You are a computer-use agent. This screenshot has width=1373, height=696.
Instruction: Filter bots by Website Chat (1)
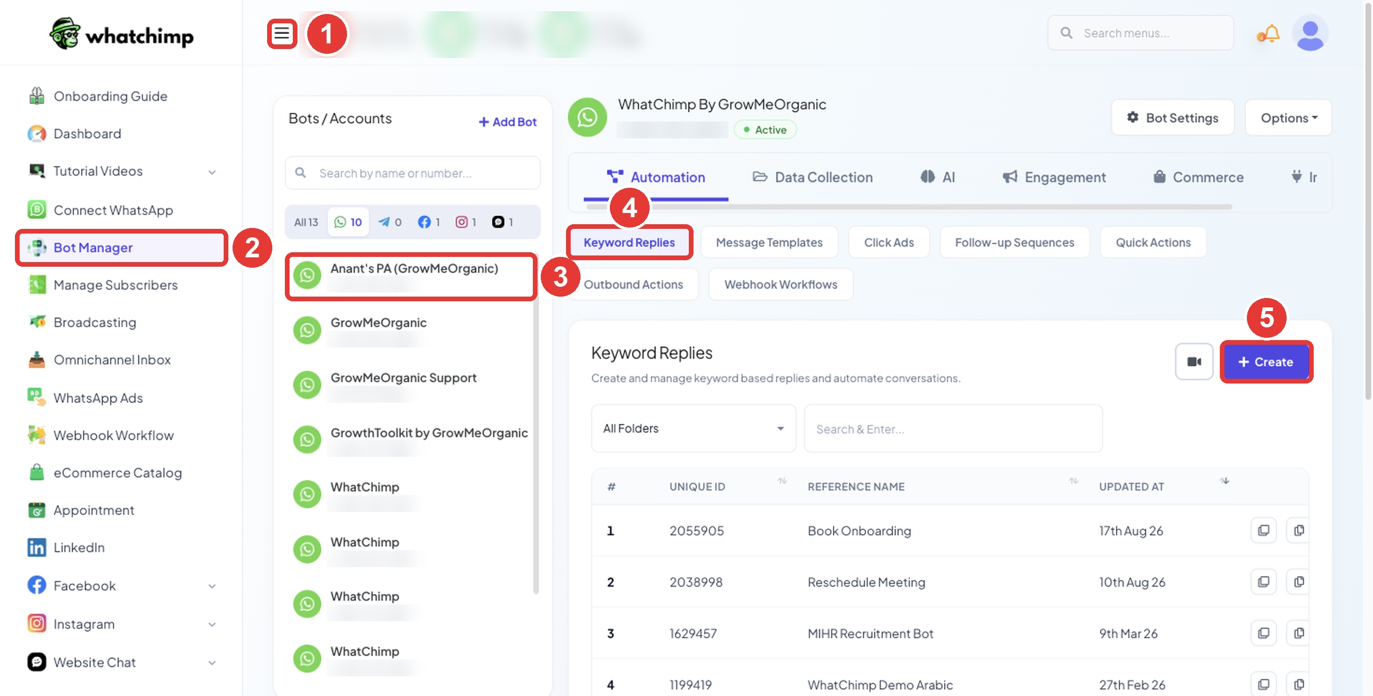coord(502,222)
